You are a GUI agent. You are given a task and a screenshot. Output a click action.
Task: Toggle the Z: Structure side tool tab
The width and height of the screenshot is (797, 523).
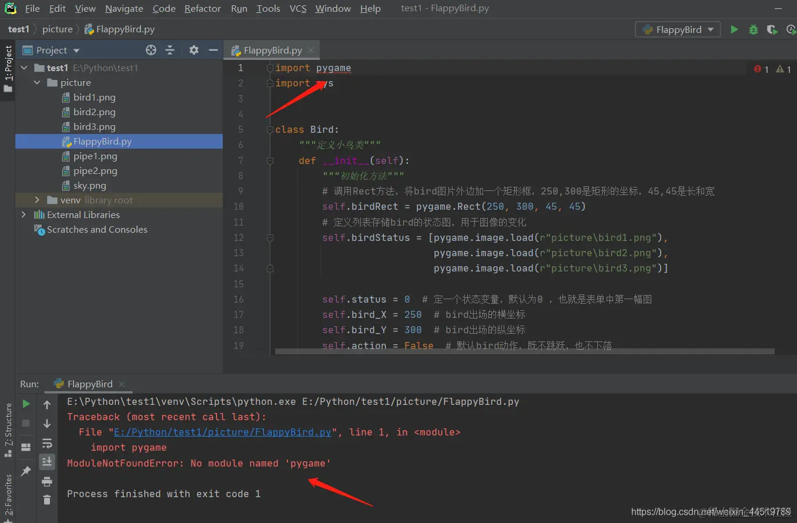[x=8, y=430]
